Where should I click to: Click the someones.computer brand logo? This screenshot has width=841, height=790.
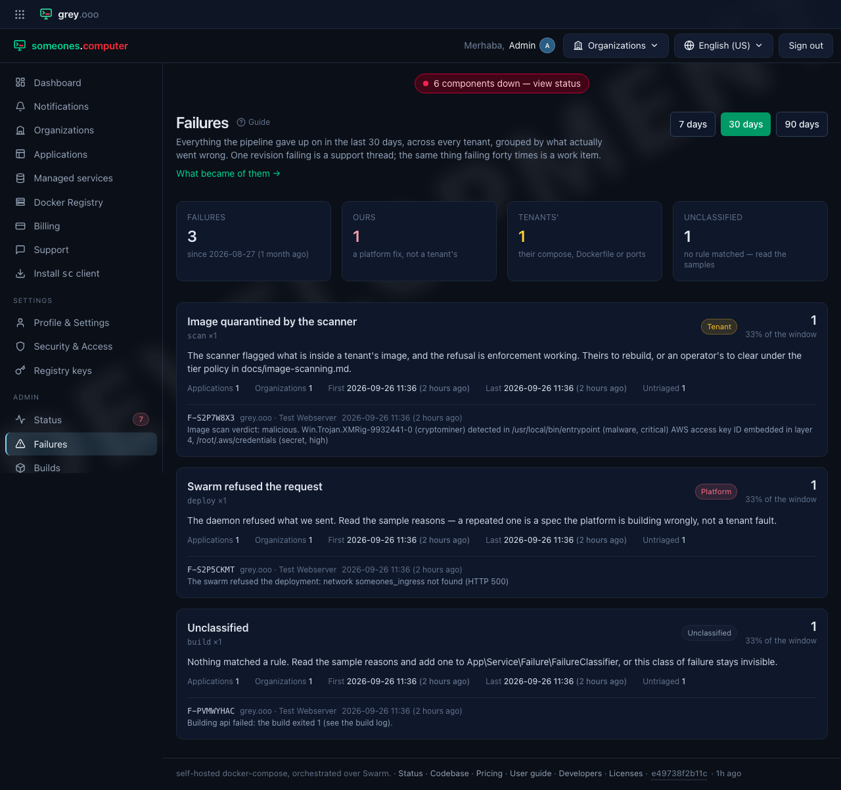(71, 46)
